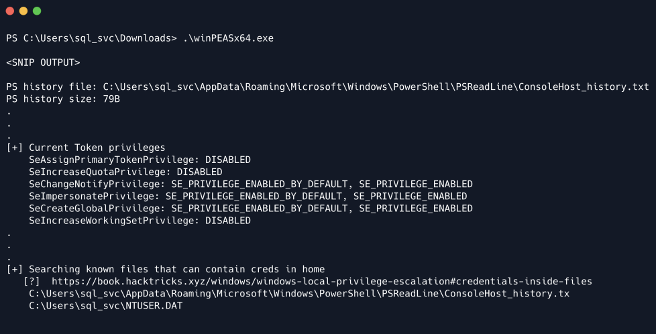Click the yellow minimize window button
The height and width of the screenshot is (334, 656).
pos(23,11)
